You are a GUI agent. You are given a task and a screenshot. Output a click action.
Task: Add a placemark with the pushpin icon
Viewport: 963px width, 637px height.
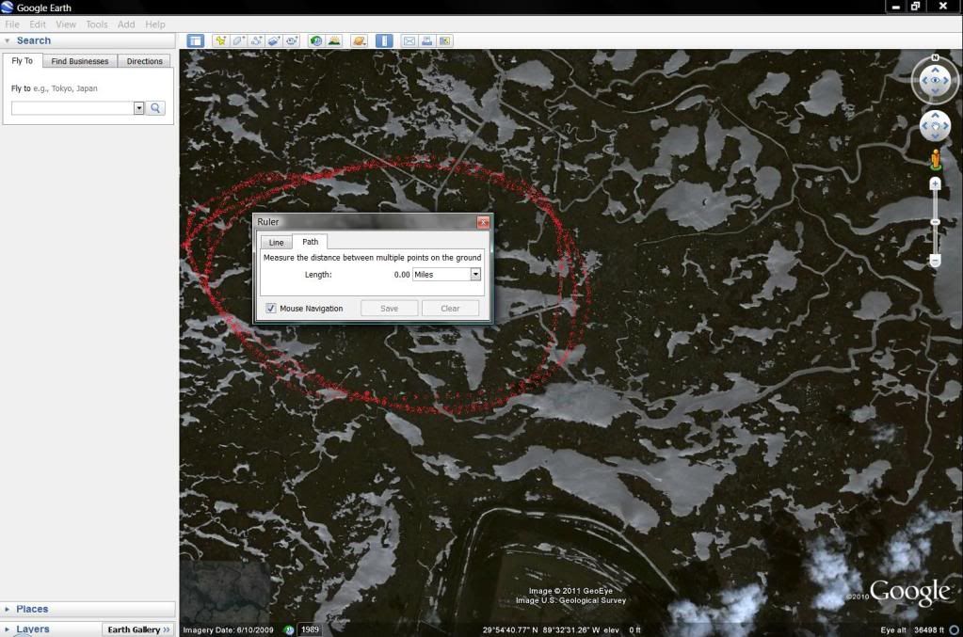pyautogui.click(x=220, y=40)
